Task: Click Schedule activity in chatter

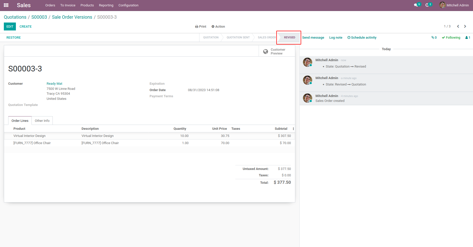Action: 362,38
